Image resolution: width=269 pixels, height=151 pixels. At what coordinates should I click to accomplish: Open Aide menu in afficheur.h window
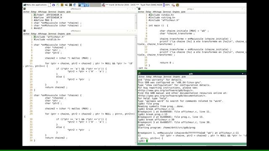(69, 12)
